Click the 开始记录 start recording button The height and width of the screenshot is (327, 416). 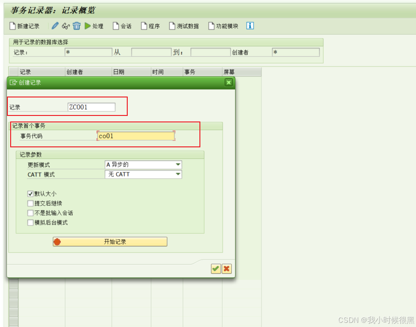tap(110, 242)
